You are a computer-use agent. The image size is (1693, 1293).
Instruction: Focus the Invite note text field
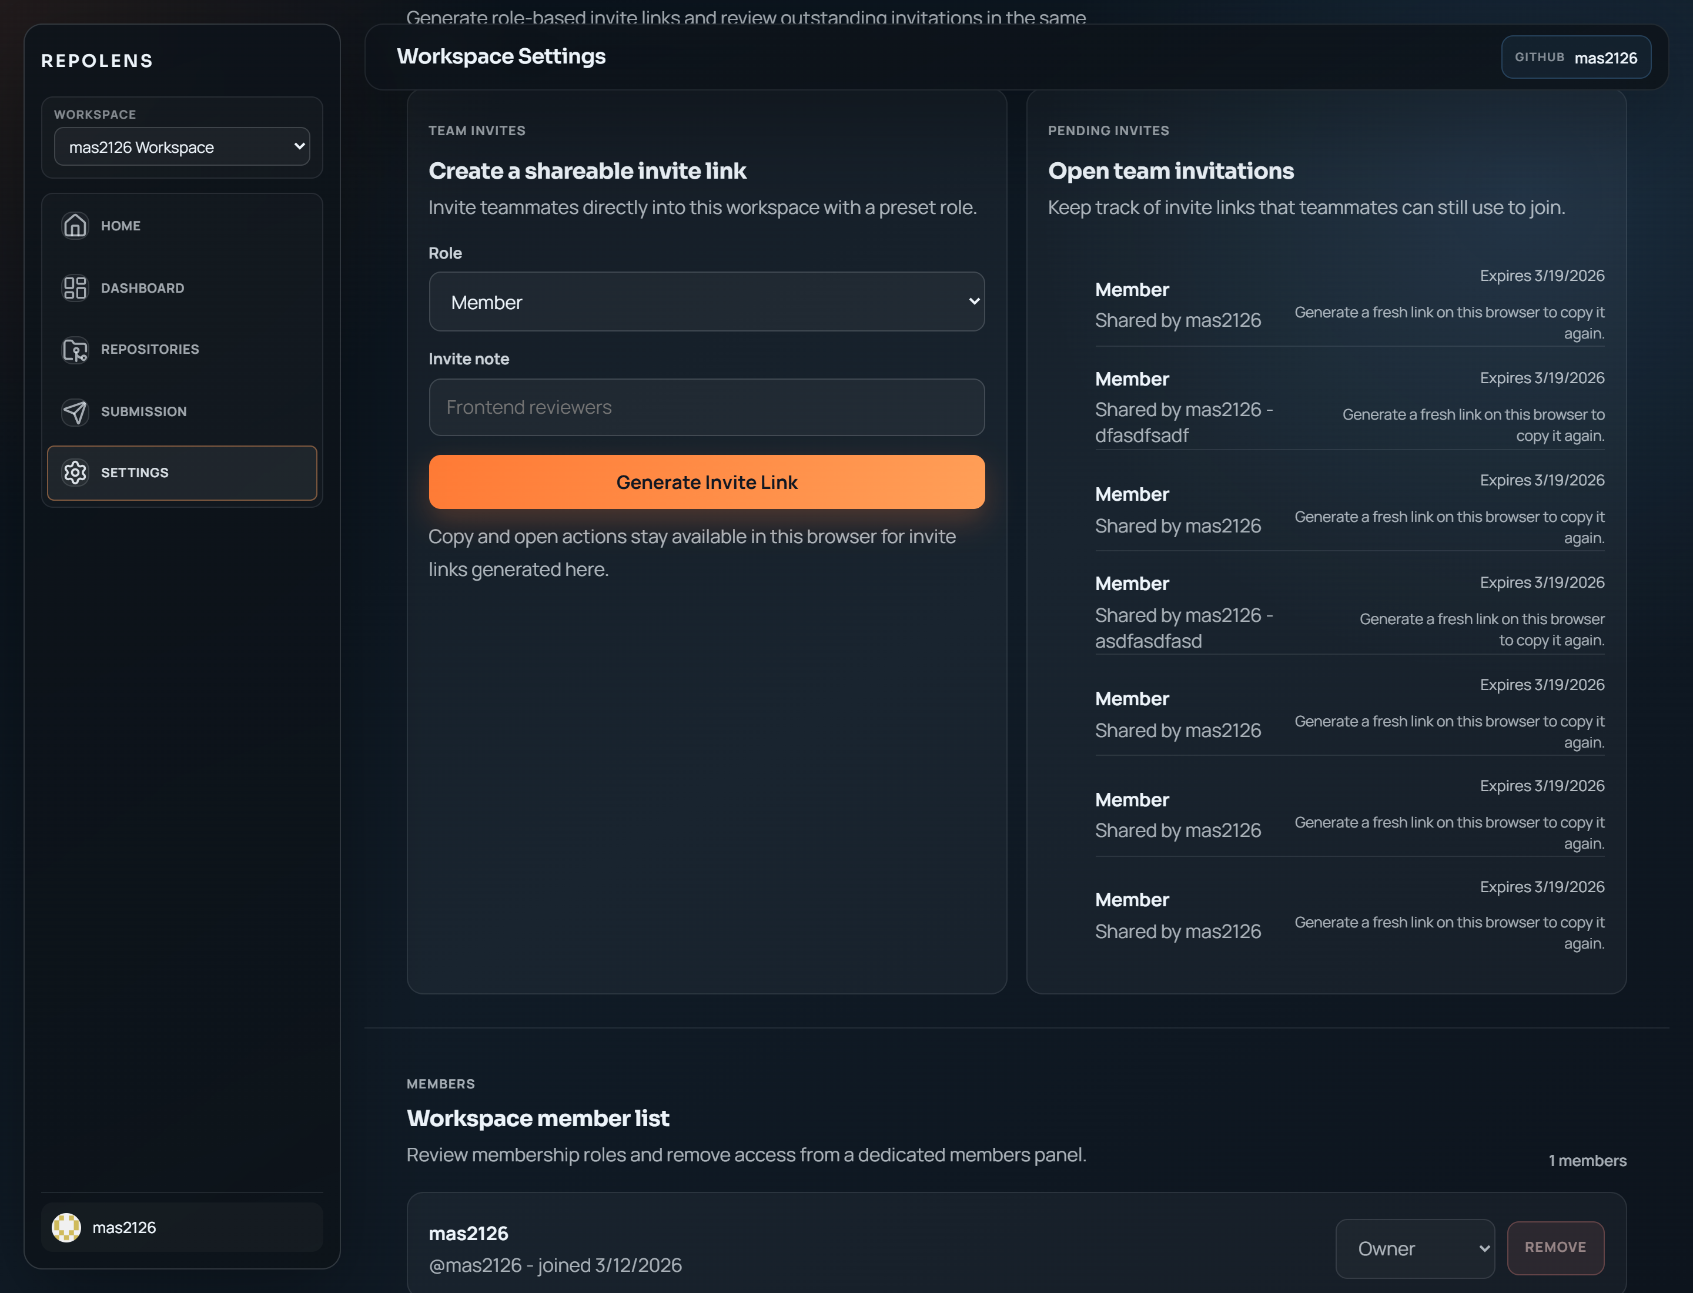pyautogui.click(x=706, y=407)
